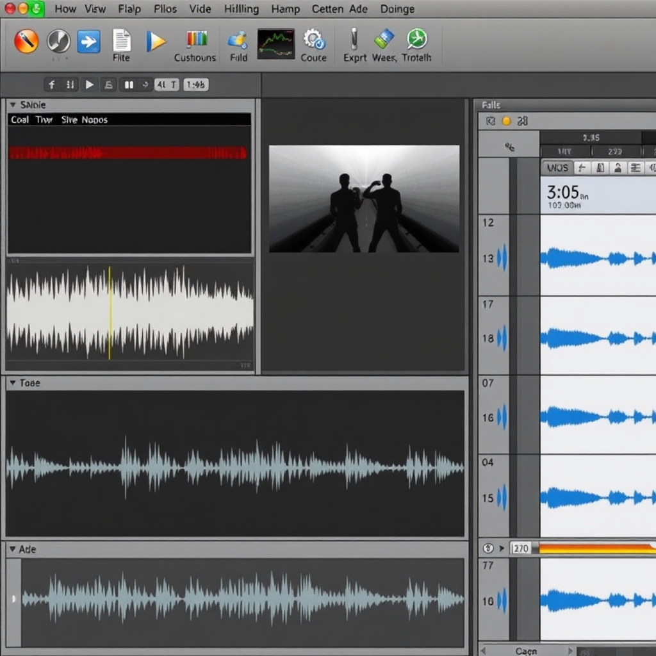Click the orange microphone record icon
Viewport: 656px width, 656px height.
point(26,42)
